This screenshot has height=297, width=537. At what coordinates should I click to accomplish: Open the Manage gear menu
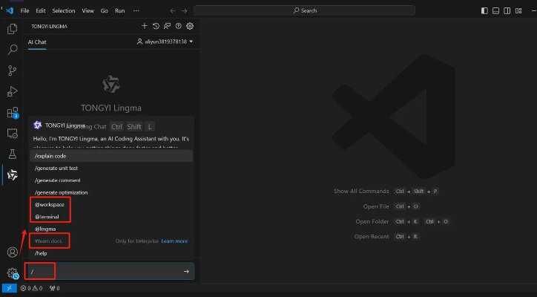coord(12,273)
